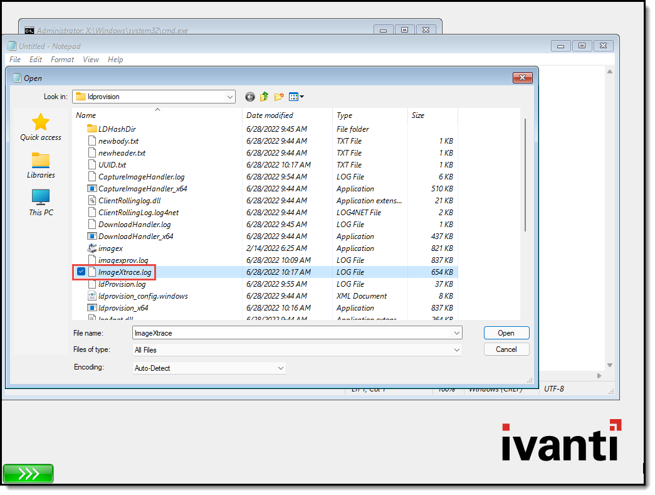The width and height of the screenshot is (655, 495).
Task: Create a new folder
Action: click(278, 97)
